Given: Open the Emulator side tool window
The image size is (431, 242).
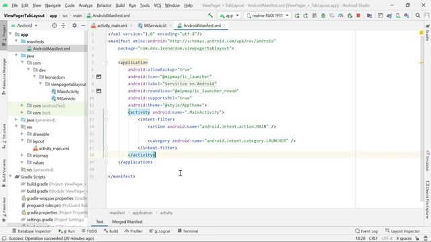Looking at the screenshot, I should (428, 161).
